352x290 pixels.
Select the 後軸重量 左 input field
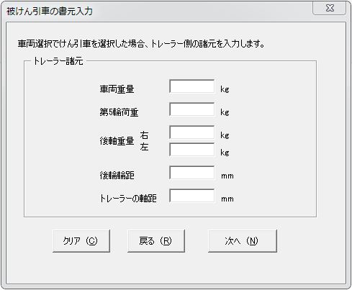click(191, 150)
